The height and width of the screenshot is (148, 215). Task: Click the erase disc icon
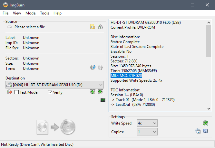coord(9,92)
